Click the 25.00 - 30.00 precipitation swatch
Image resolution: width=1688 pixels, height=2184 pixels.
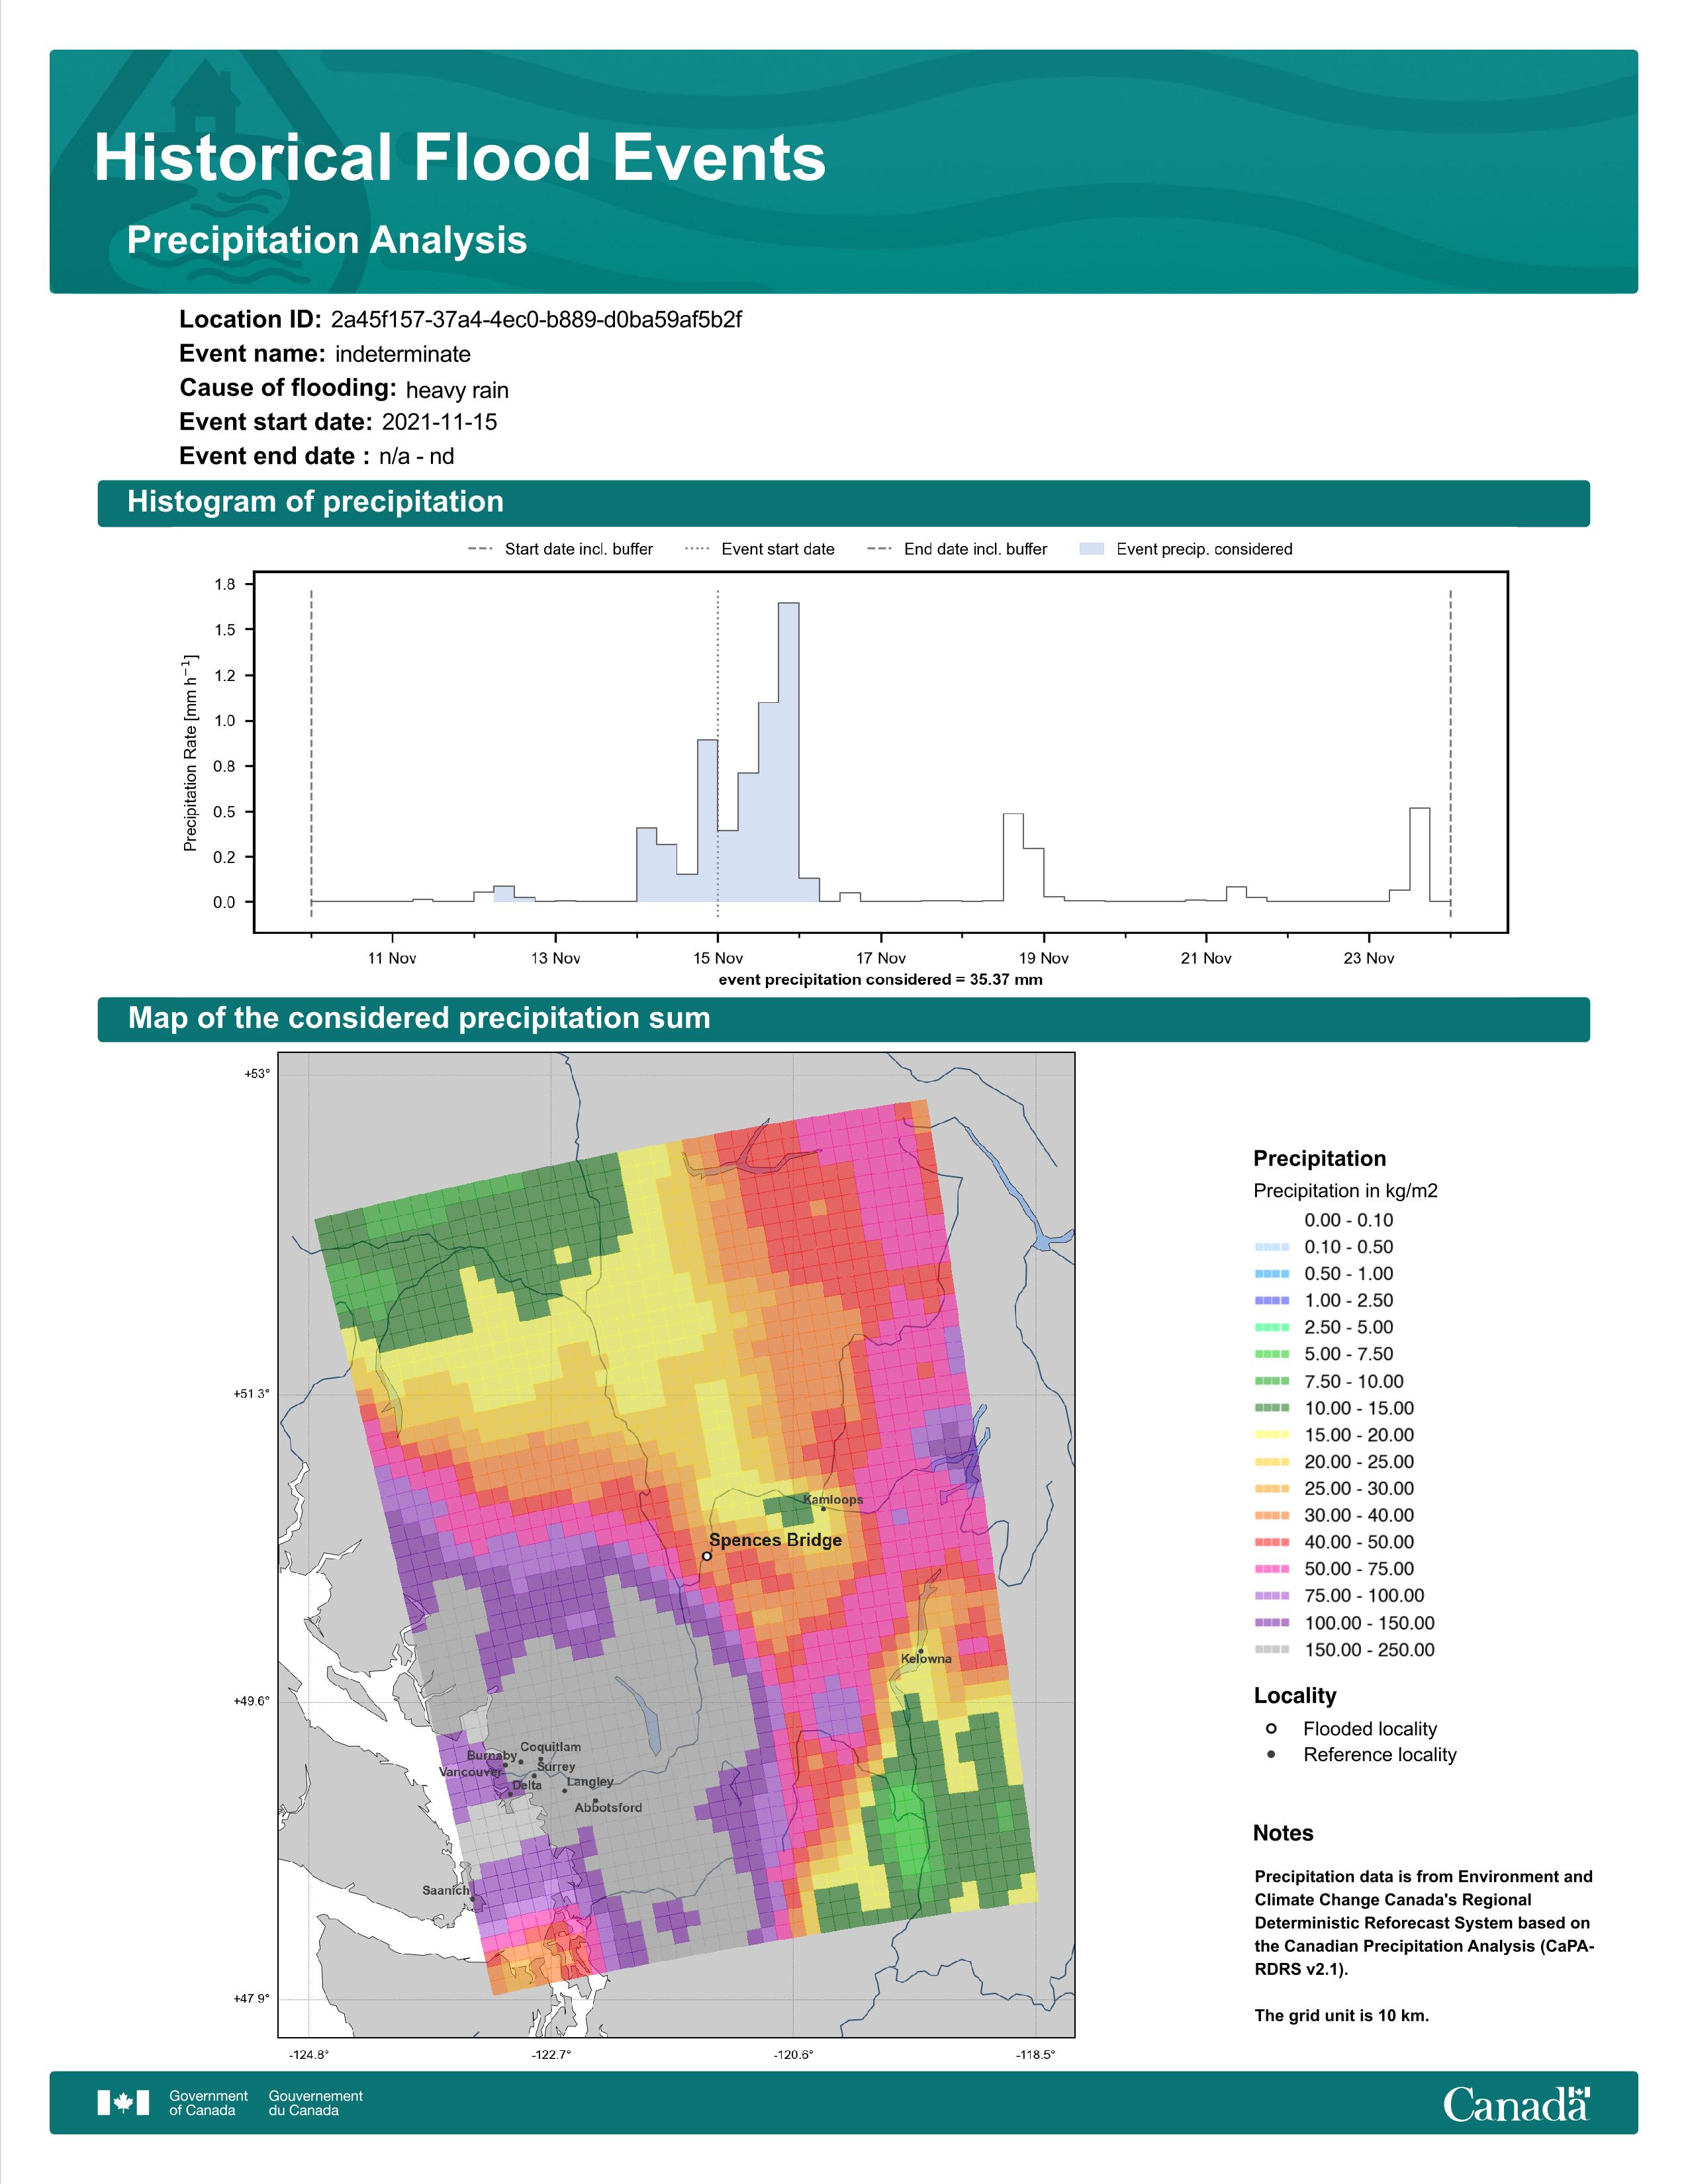(1272, 1489)
